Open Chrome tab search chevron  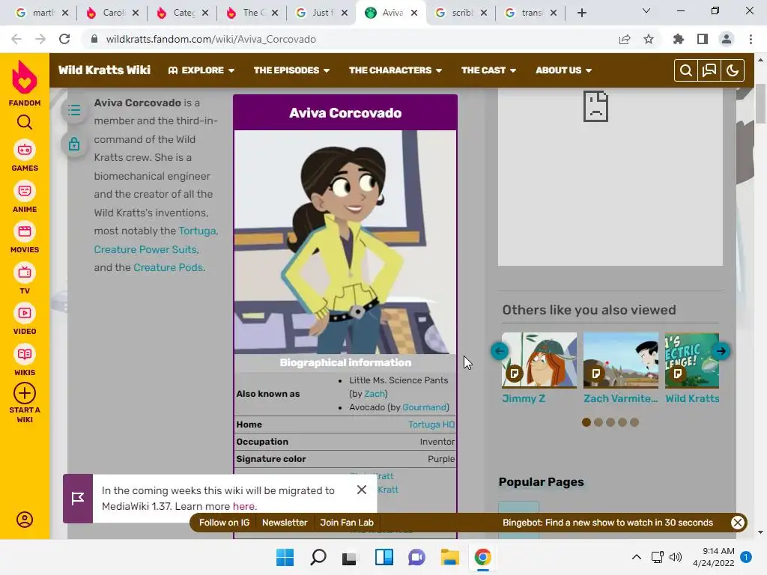pos(646,10)
